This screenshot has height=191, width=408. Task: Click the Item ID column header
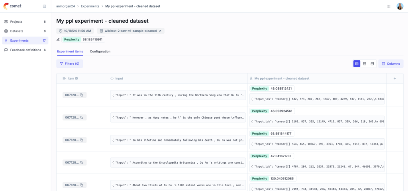[x=73, y=79]
